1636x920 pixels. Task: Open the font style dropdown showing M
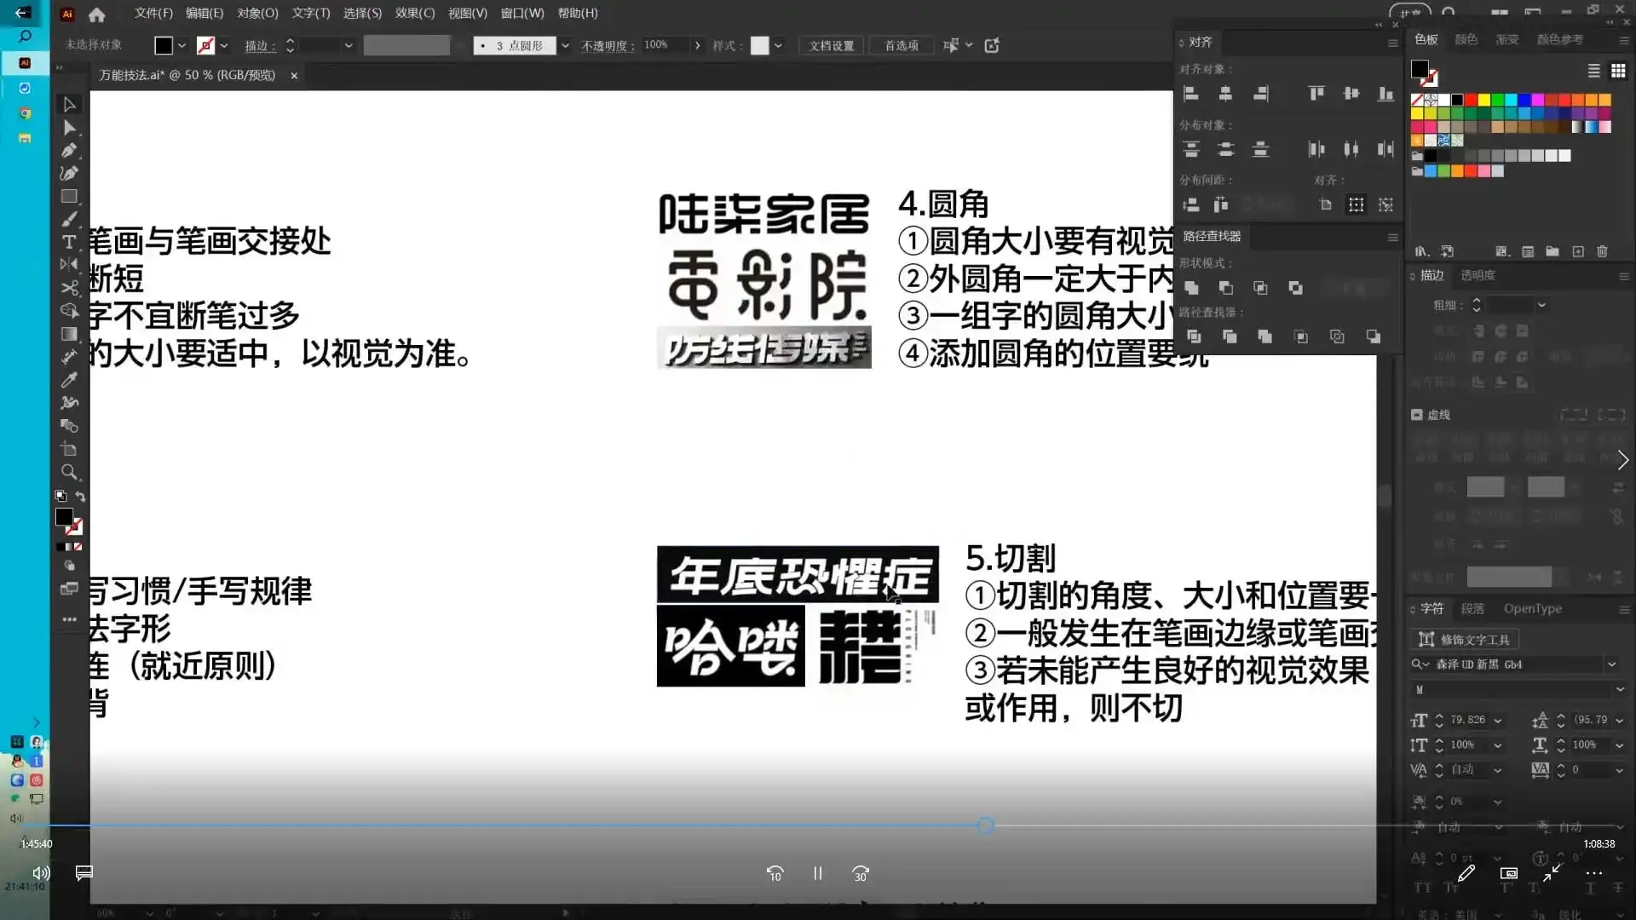(x=1619, y=690)
